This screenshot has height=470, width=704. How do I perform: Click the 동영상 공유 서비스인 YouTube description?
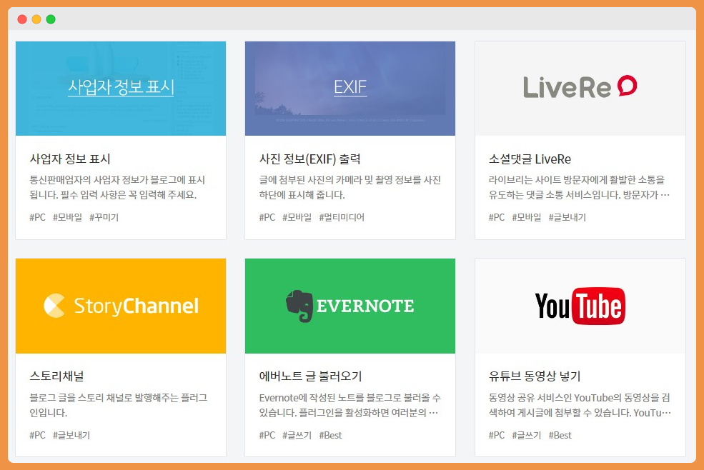(x=580, y=405)
